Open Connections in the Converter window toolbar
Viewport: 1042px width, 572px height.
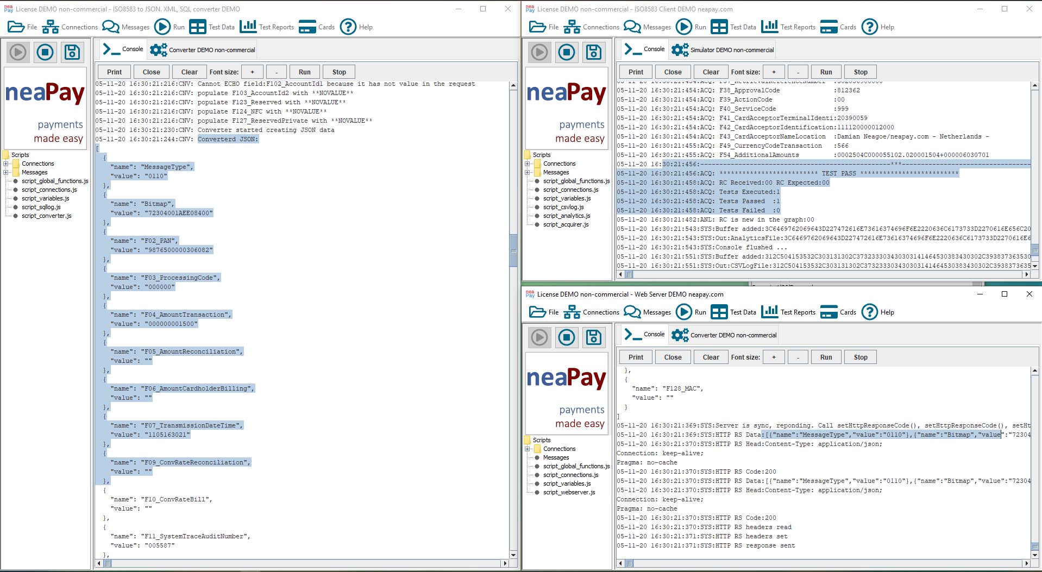[x=70, y=27]
